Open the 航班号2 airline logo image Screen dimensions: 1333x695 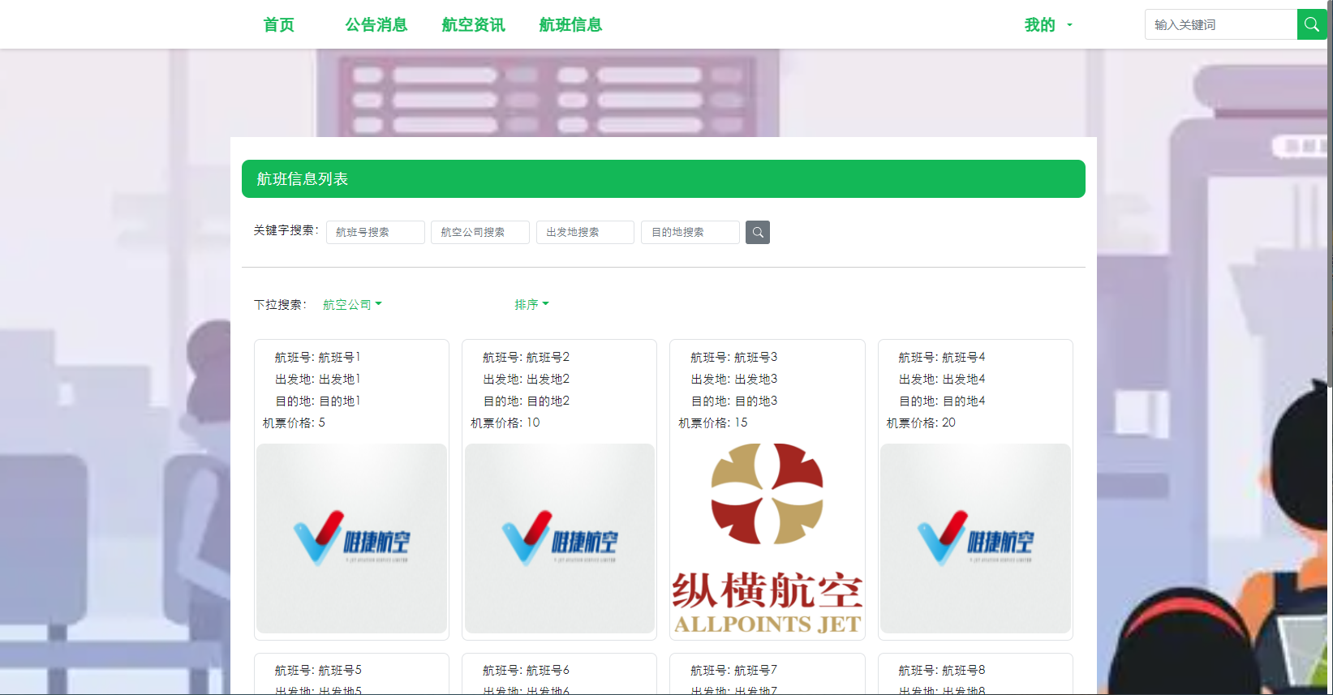pos(560,538)
